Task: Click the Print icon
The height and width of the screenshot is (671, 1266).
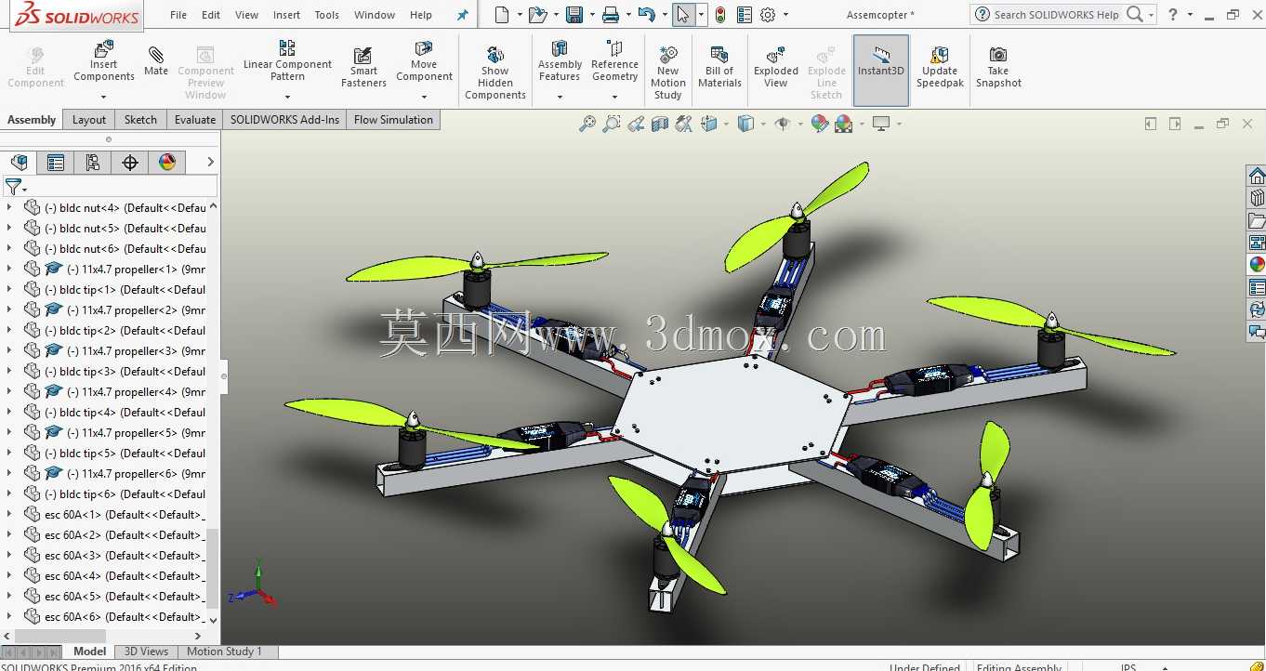Action: pyautogui.click(x=610, y=15)
